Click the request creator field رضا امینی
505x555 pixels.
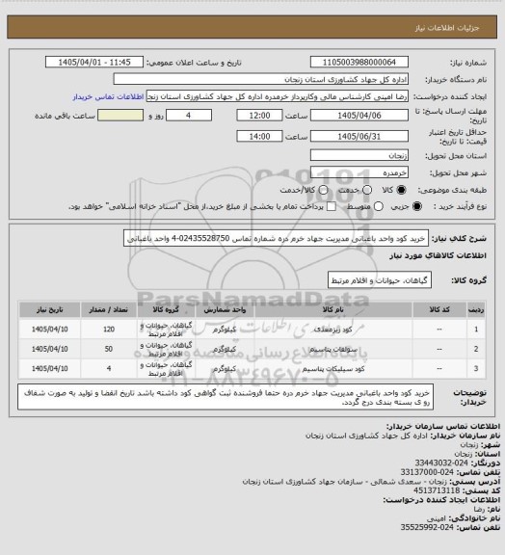tap(278, 96)
